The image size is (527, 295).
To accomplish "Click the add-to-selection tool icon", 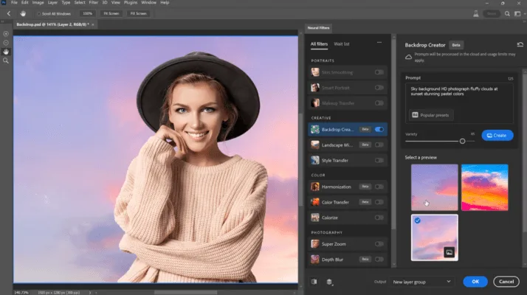I will coord(6,34).
